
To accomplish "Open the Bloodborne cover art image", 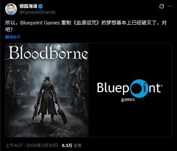I will [47, 90].
